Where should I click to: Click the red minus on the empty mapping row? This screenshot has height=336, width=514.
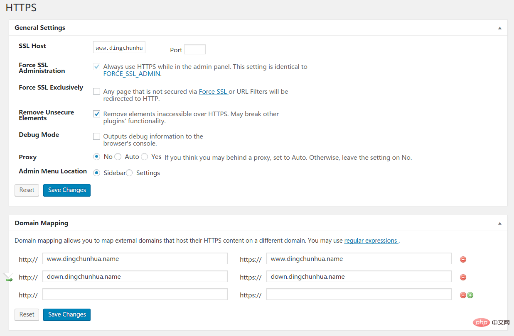pos(463,295)
